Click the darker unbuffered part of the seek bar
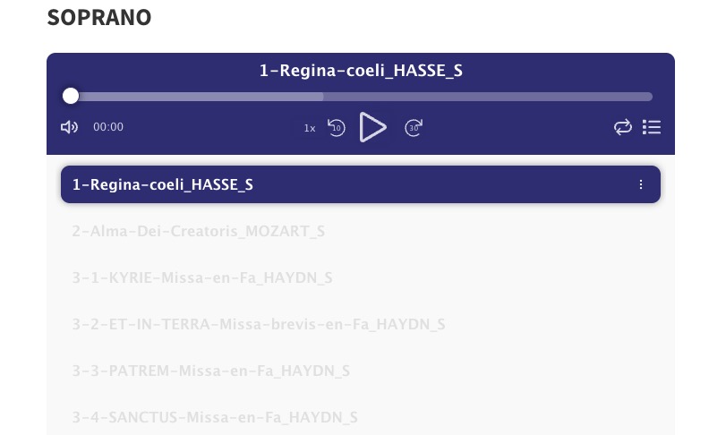Image resolution: width=726 pixels, height=435 pixels. [x=488, y=97]
